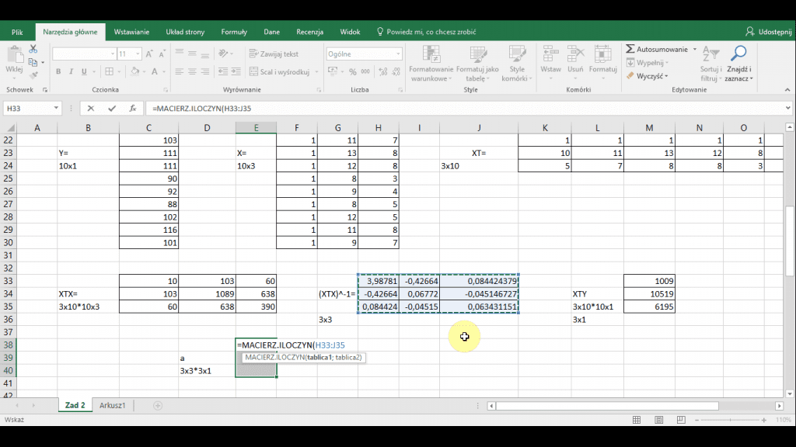Switch to the Recenzja tab

(309, 32)
